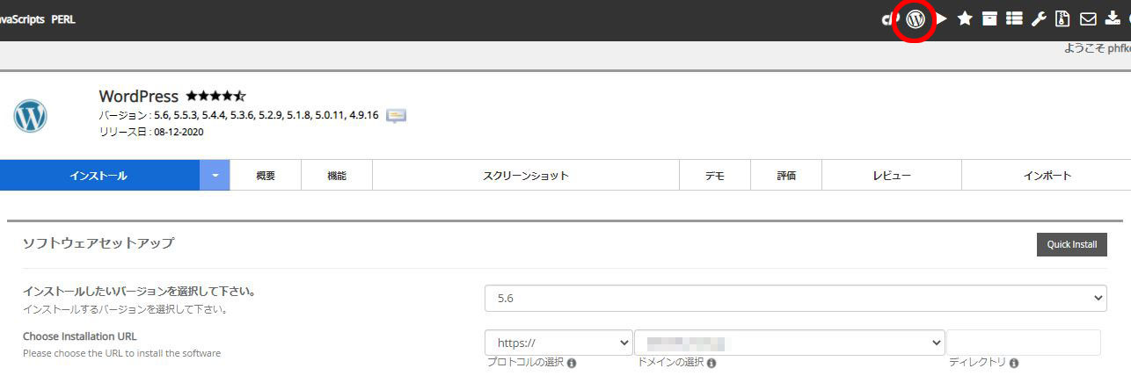Open the installations archive box icon

click(989, 18)
